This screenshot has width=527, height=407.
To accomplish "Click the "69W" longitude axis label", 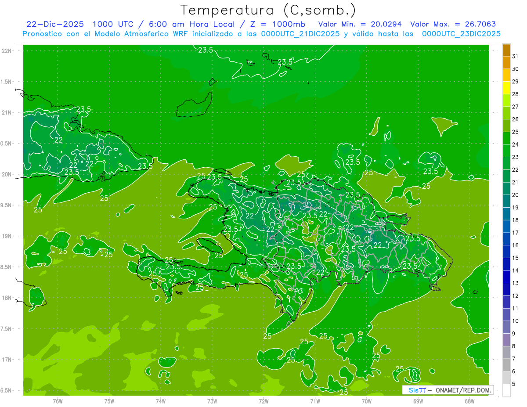I will point(418,401).
